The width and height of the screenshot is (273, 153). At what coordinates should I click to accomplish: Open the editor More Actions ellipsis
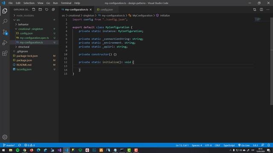pyautogui.click(x=268, y=9)
